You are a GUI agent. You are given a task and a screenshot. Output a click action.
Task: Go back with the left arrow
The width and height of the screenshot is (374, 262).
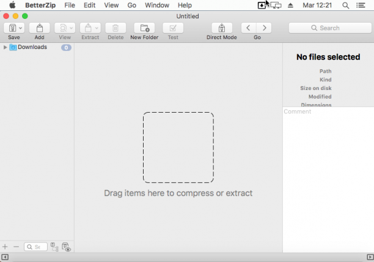pyautogui.click(x=249, y=28)
